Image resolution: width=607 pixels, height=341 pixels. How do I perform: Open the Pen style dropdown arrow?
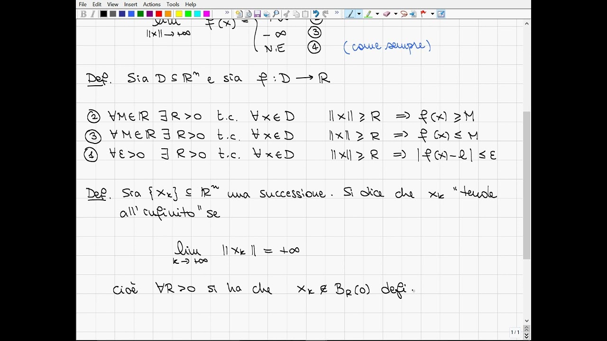(359, 14)
